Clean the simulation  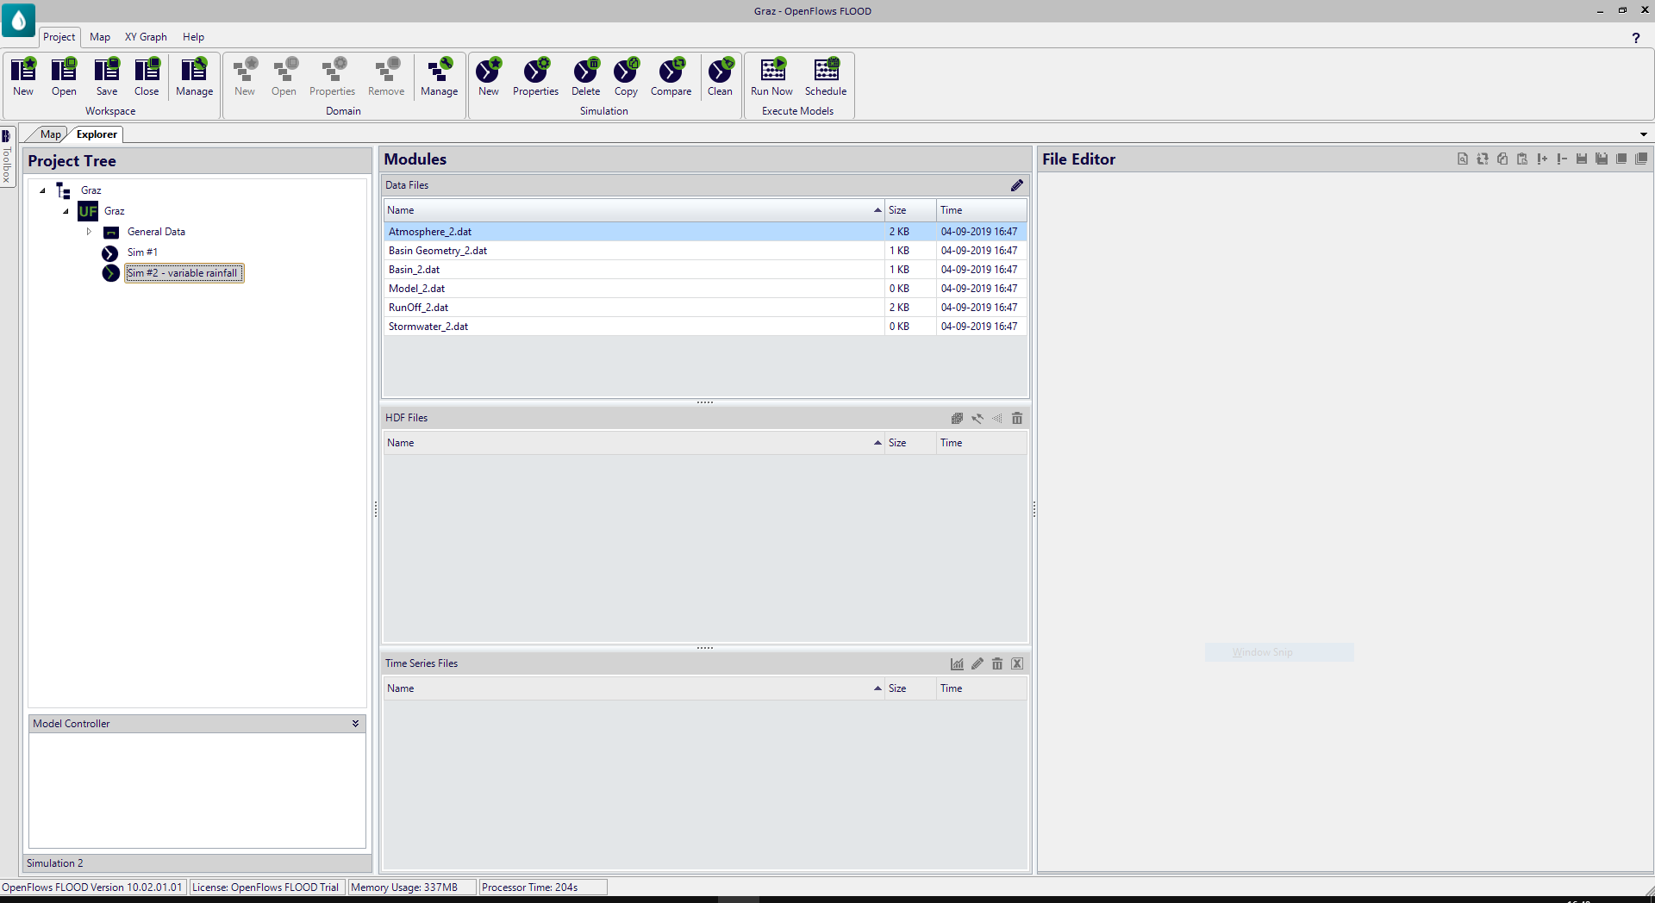pos(720,77)
